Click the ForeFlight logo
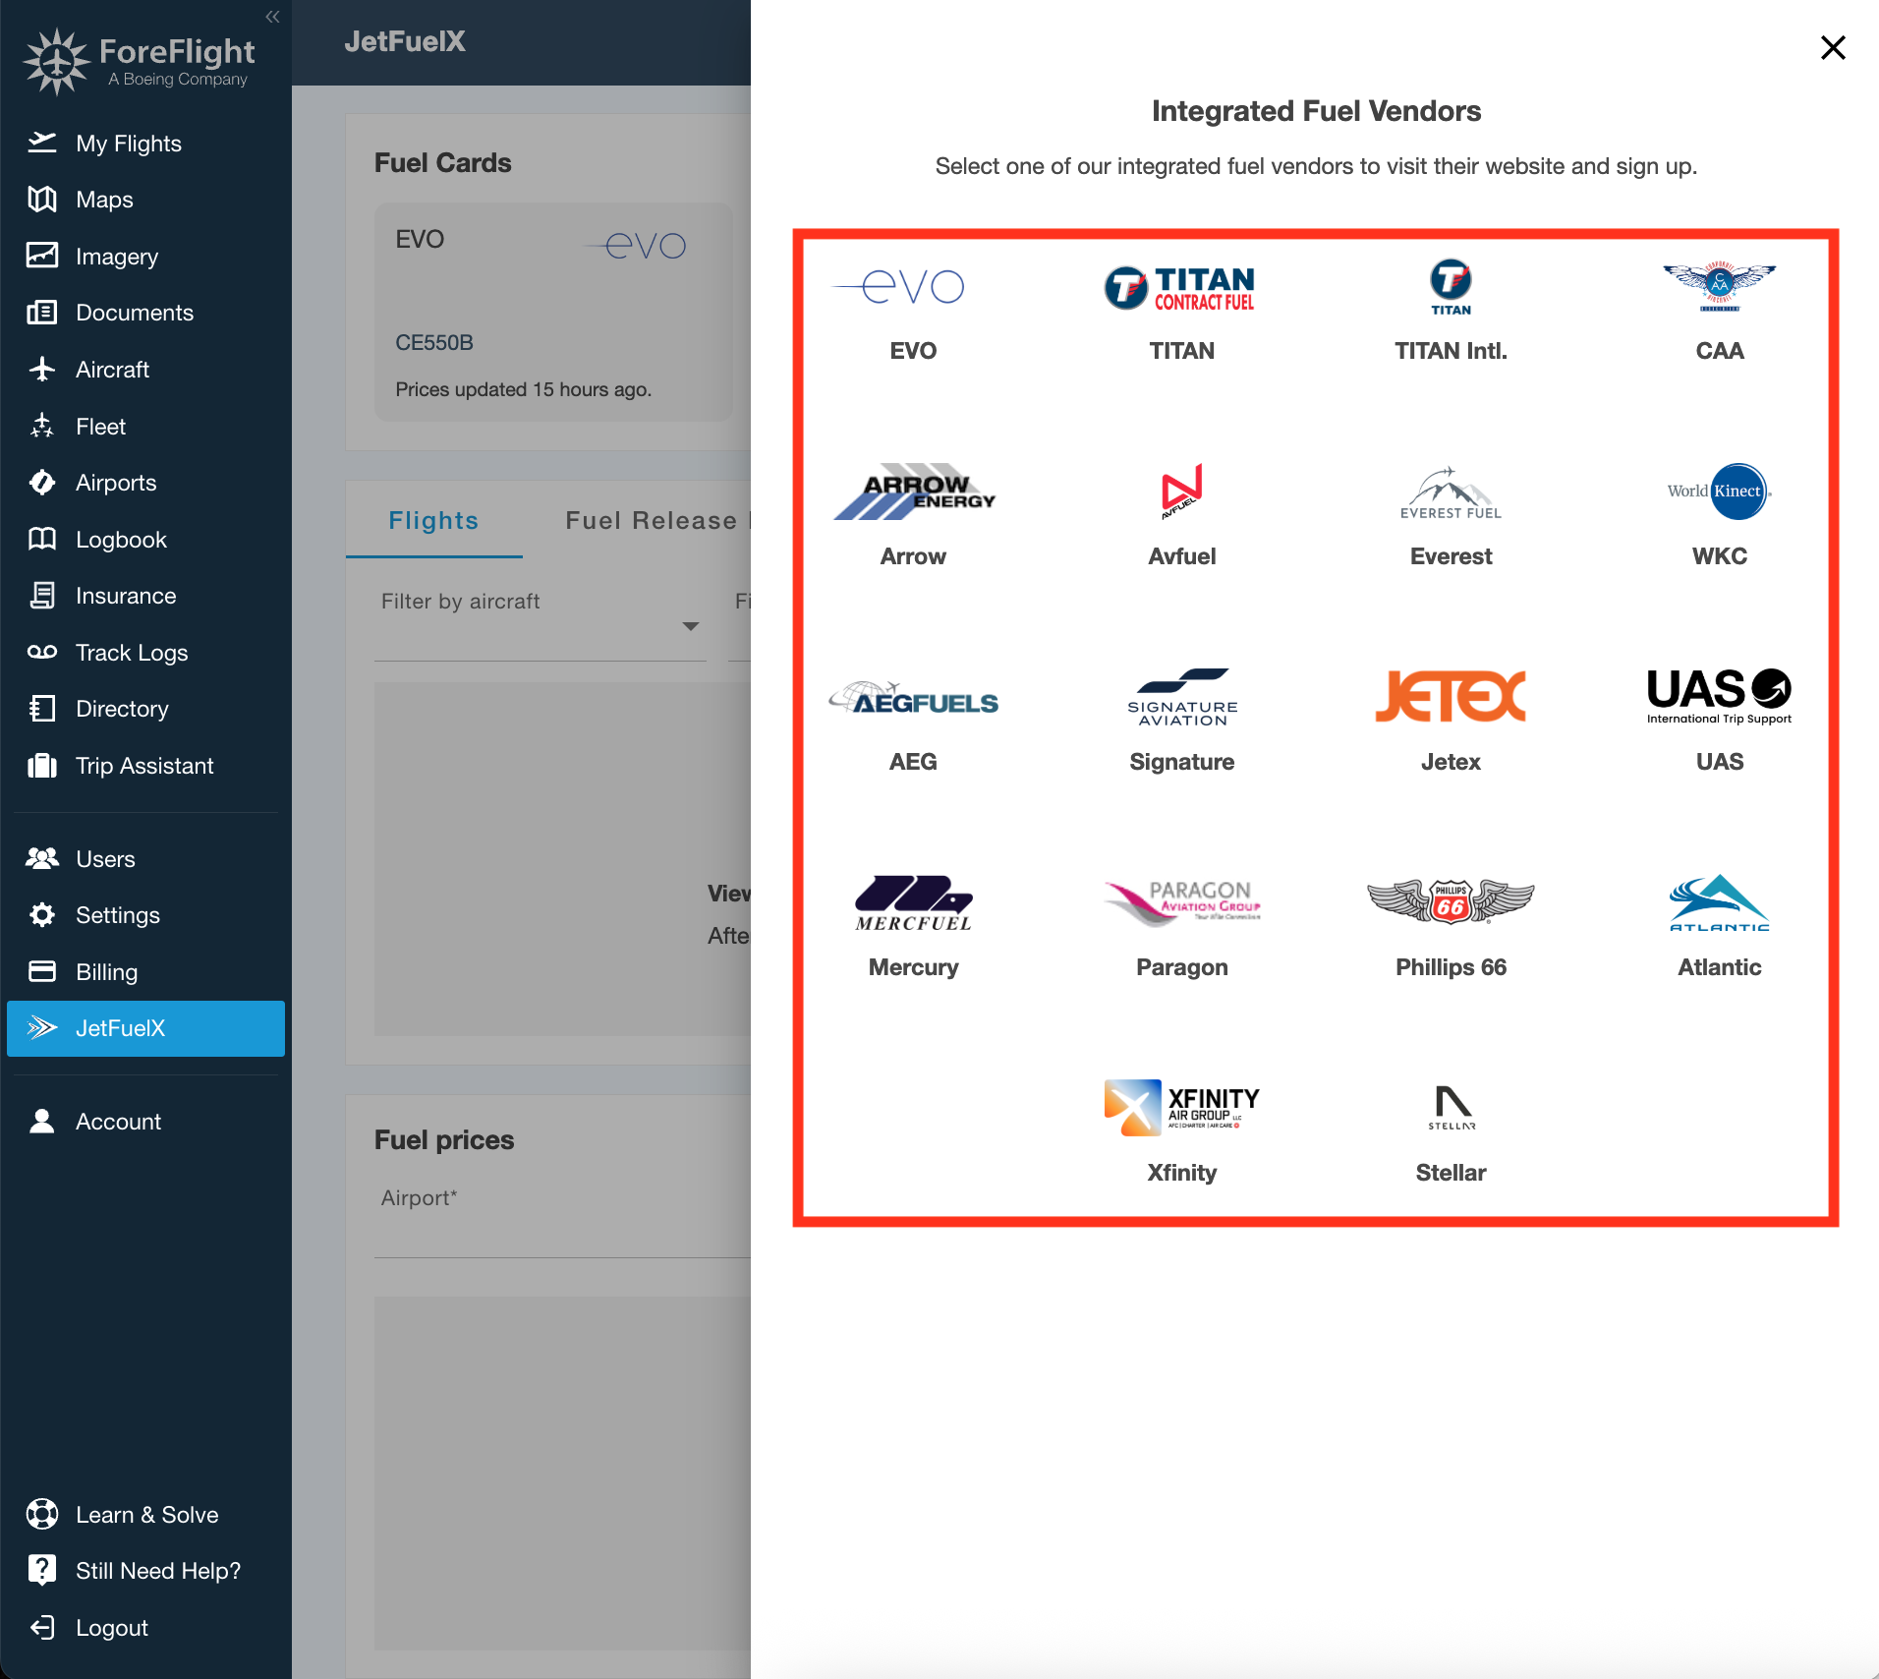The image size is (1879, 1679). (139, 61)
